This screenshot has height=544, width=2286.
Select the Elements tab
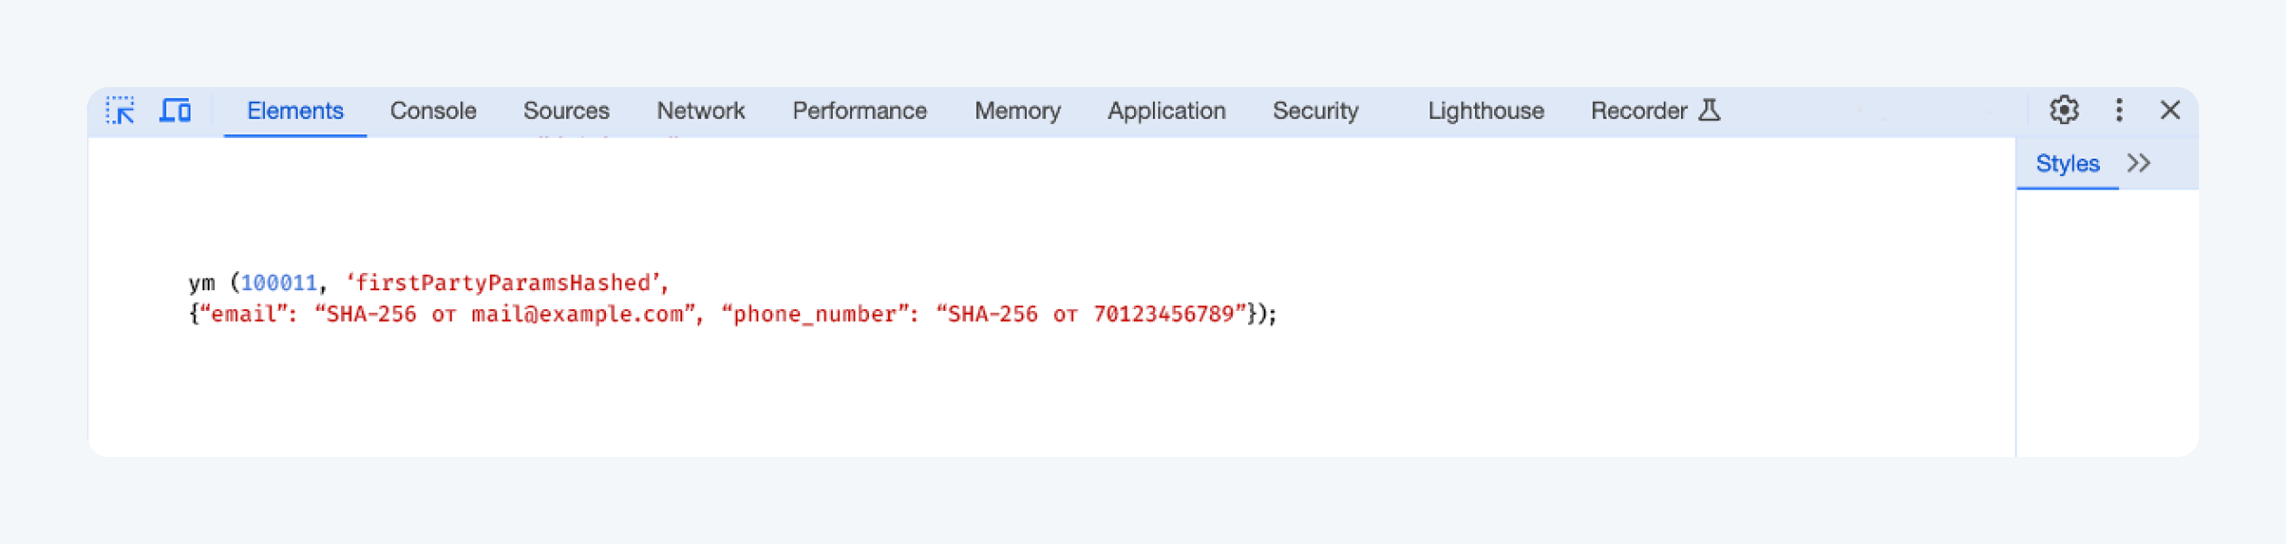coord(295,111)
